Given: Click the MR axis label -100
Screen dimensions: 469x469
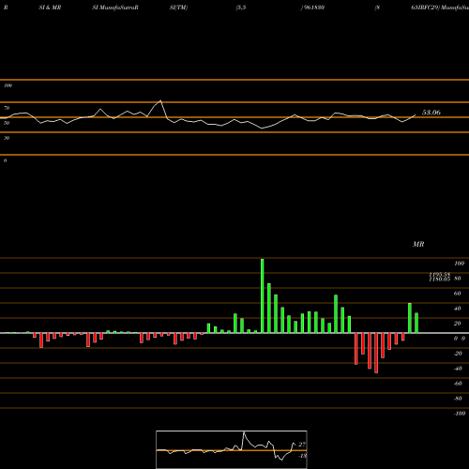Looking at the screenshot, I should [x=460, y=414].
